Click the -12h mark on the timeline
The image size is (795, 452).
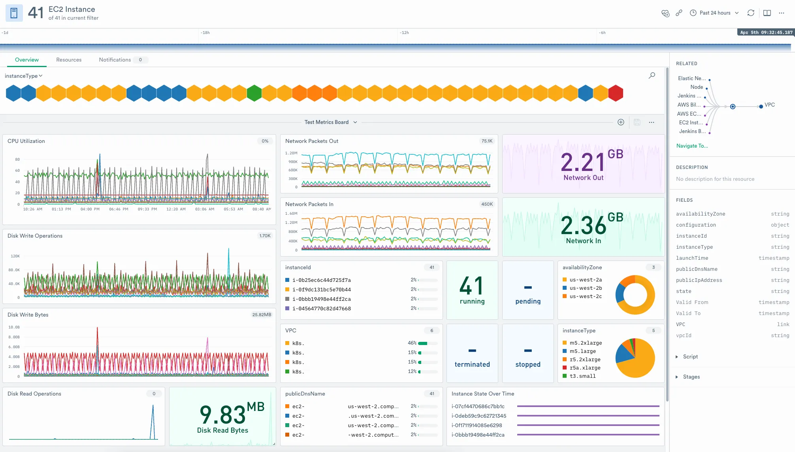[404, 33]
